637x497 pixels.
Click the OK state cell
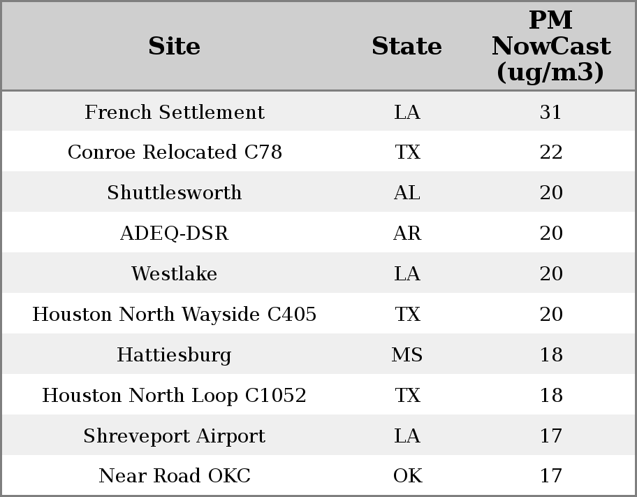click(x=407, y=476)
